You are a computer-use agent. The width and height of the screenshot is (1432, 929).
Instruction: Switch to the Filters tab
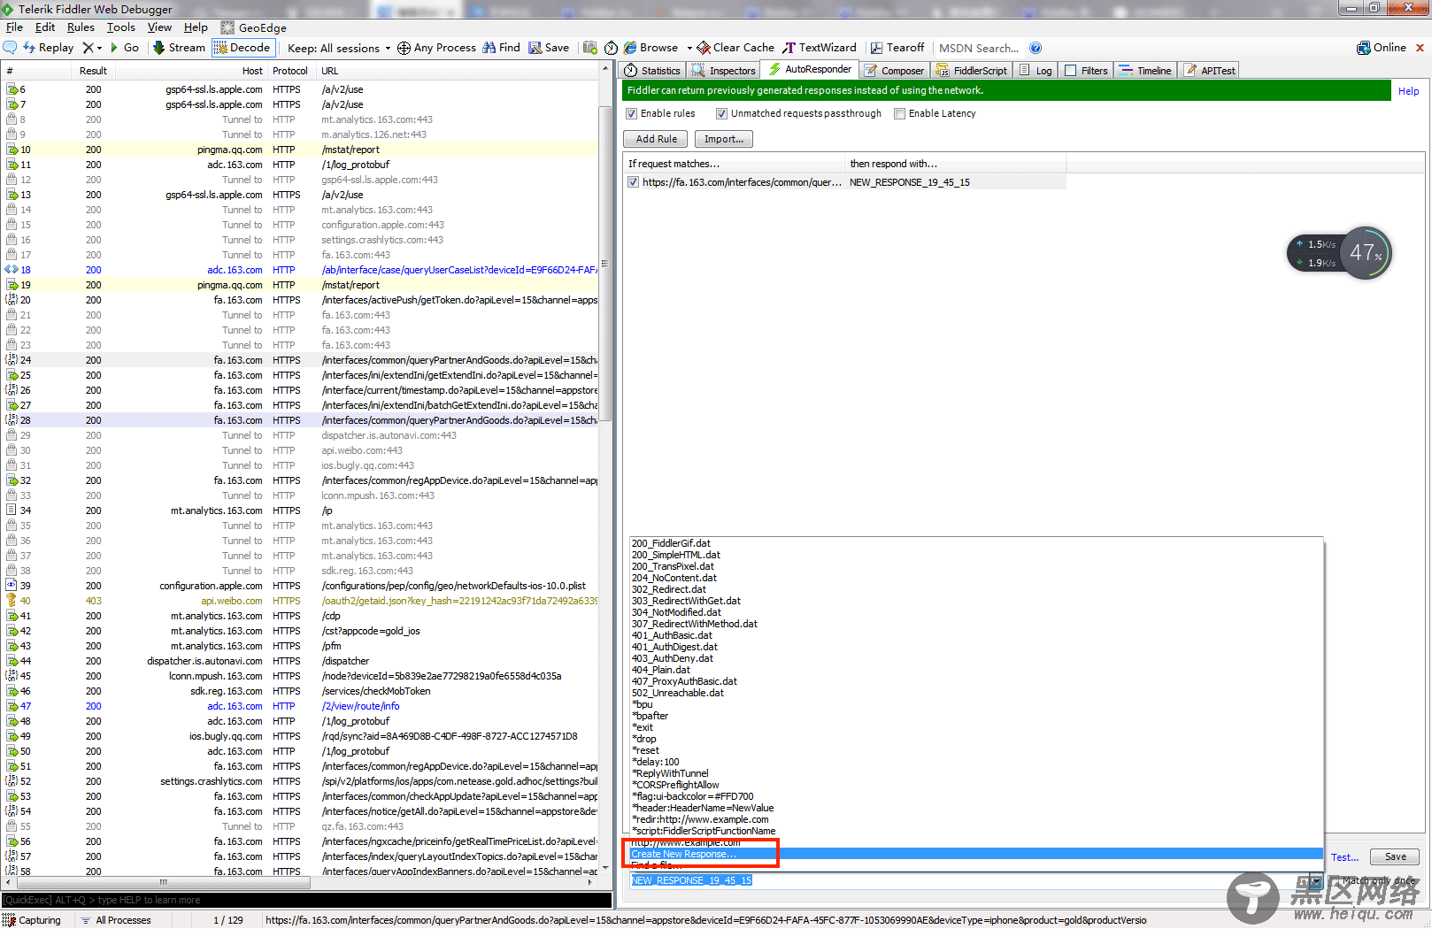tap(1086, 71)
